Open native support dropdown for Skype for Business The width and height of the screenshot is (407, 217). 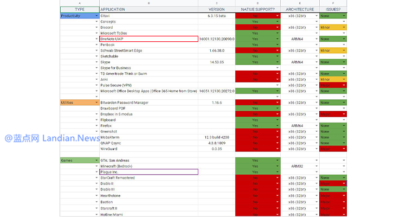(x=277, y=68)
